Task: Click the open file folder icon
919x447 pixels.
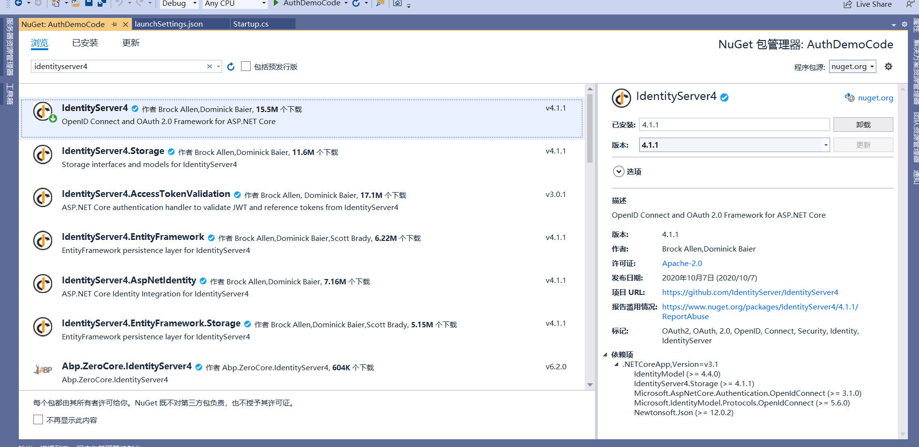Action: (x=75, y=3)
